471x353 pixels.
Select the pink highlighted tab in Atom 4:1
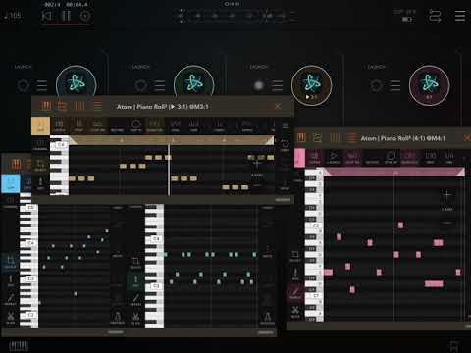[299, 158]
